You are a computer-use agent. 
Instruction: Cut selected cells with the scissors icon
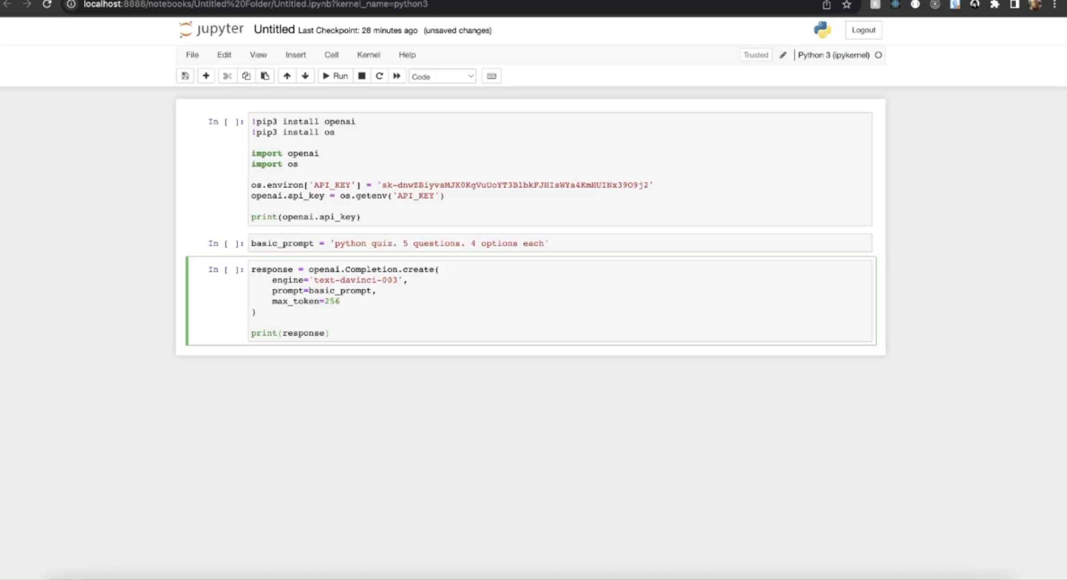(227, 76)
